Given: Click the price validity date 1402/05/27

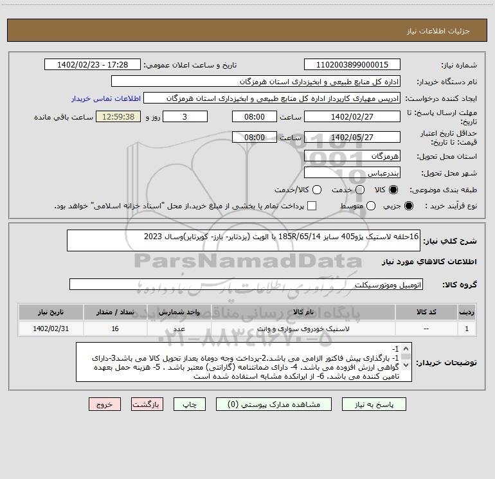Looking at the screenshot, I should [352, 137].
